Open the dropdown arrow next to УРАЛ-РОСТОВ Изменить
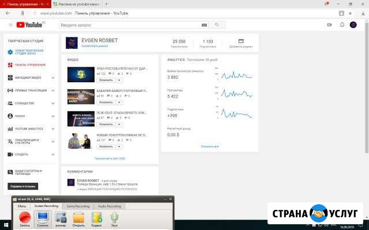 tap(119, 80)
